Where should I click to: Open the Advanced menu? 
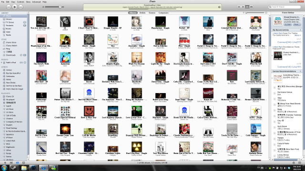point(36,2)
